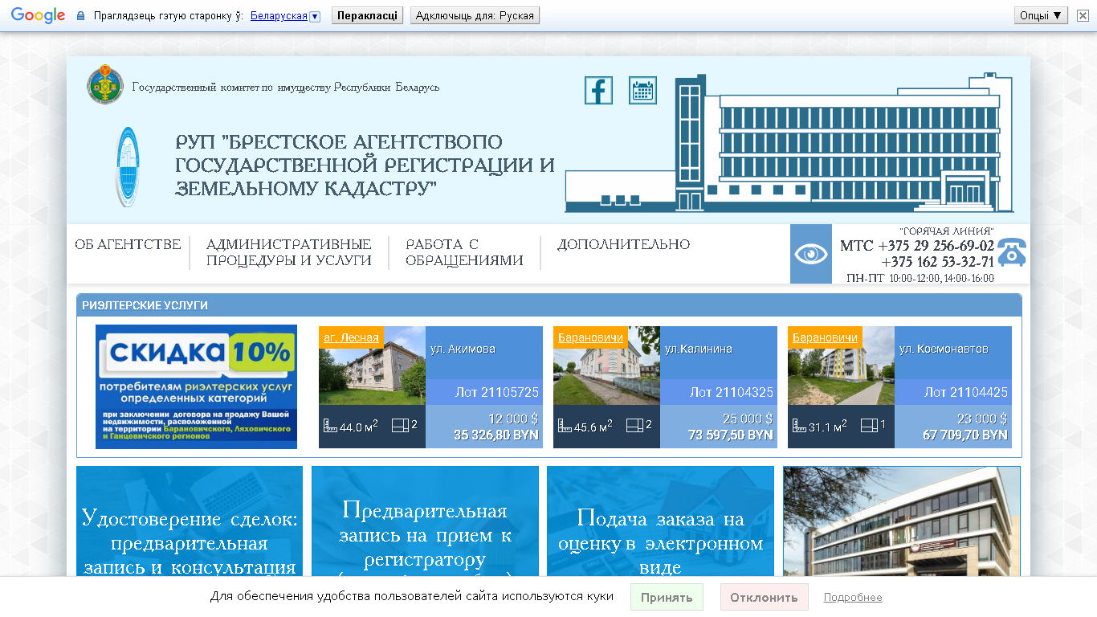Expand the Опцыі dropdown
Screen dimensions: 1097x617
click(1042, 15)
